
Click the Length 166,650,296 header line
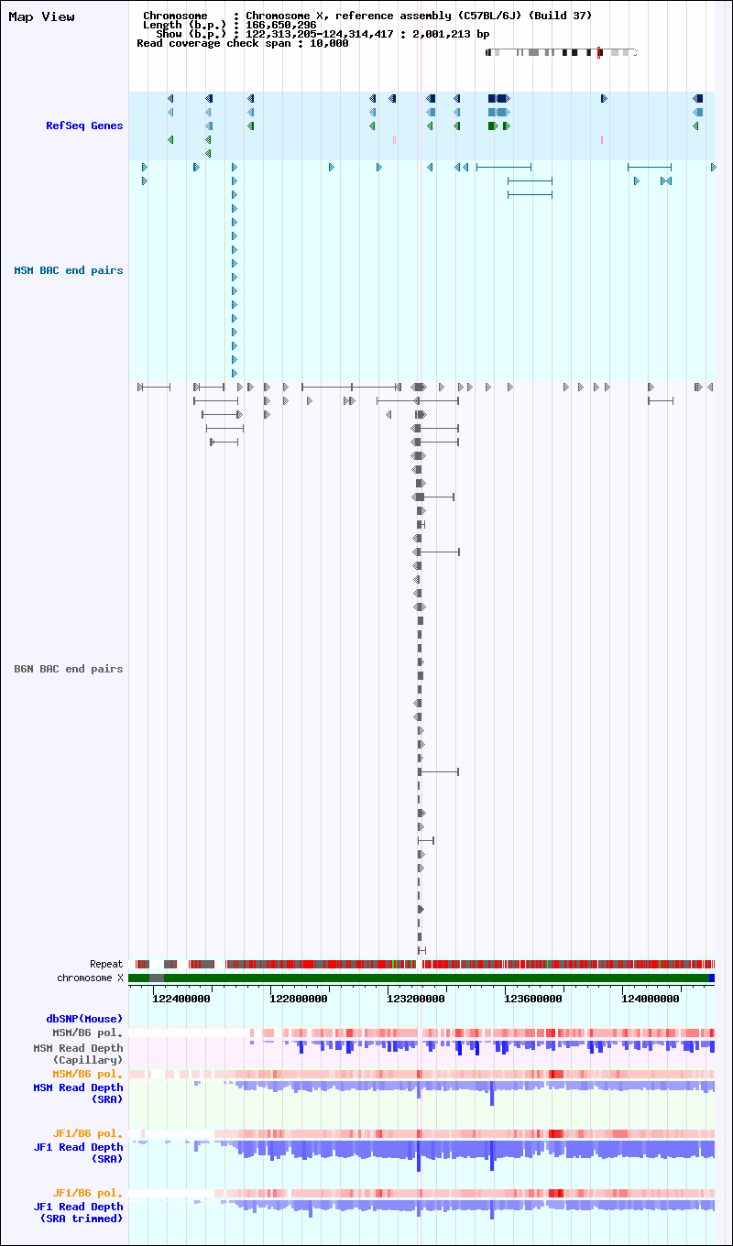(x=230, y=25)
